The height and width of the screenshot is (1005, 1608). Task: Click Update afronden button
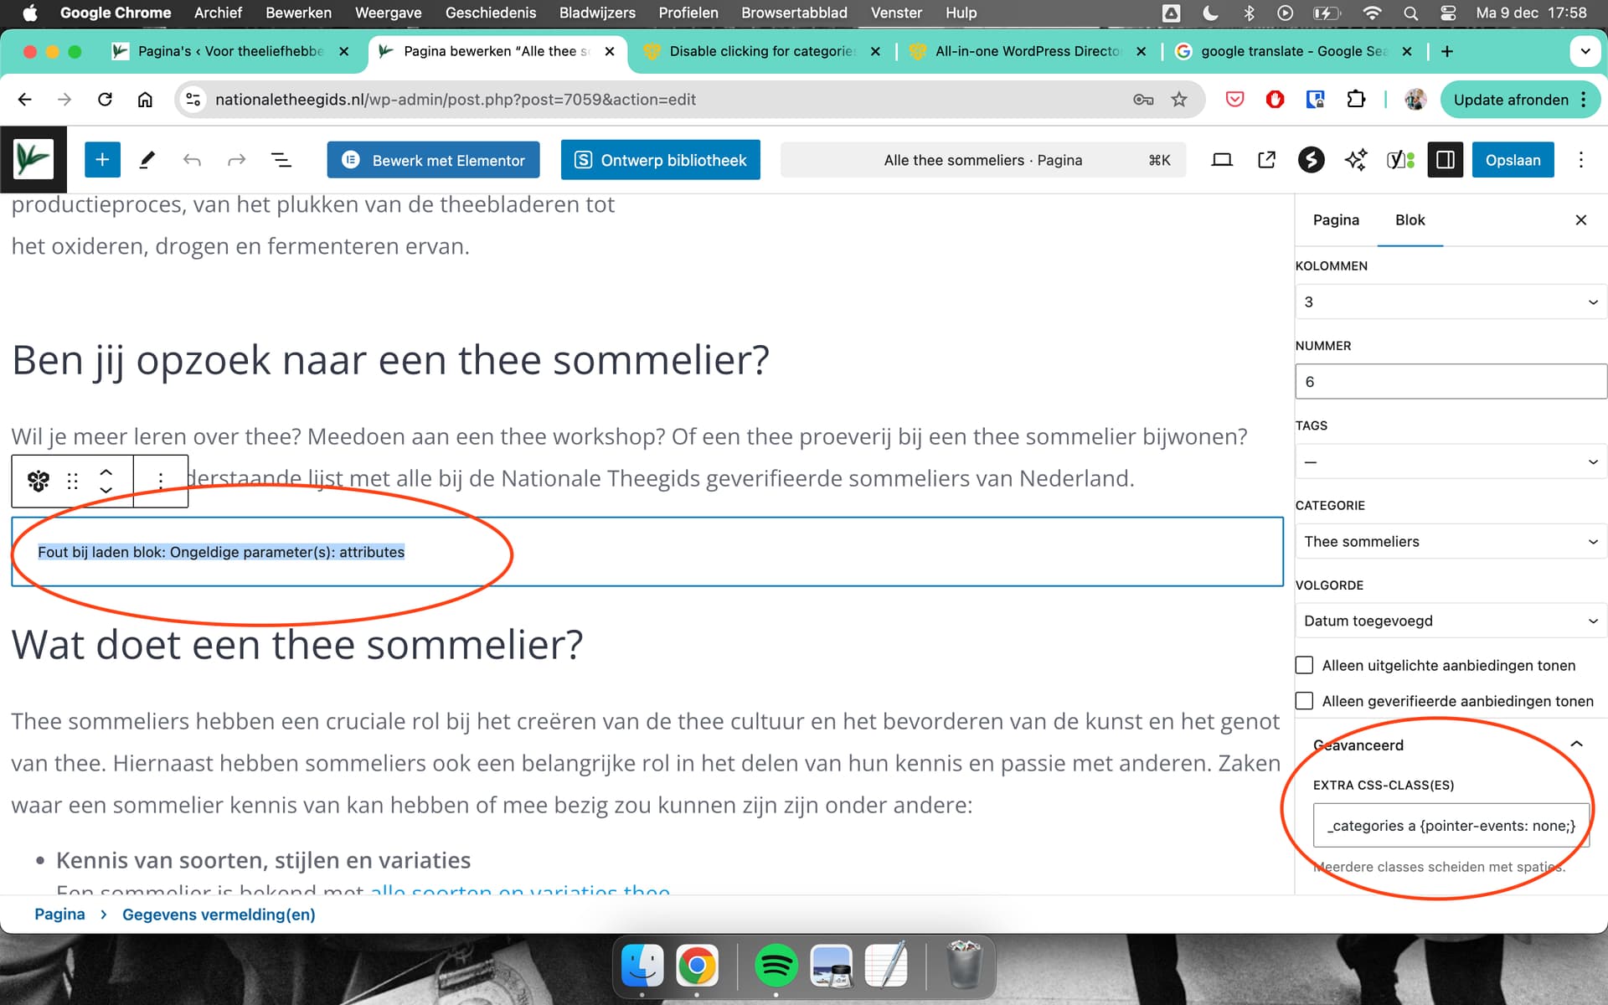tap(1511, 100)
